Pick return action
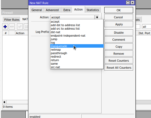Image resolution: width=151 pixels, height=118 pixels. (77, 60)
